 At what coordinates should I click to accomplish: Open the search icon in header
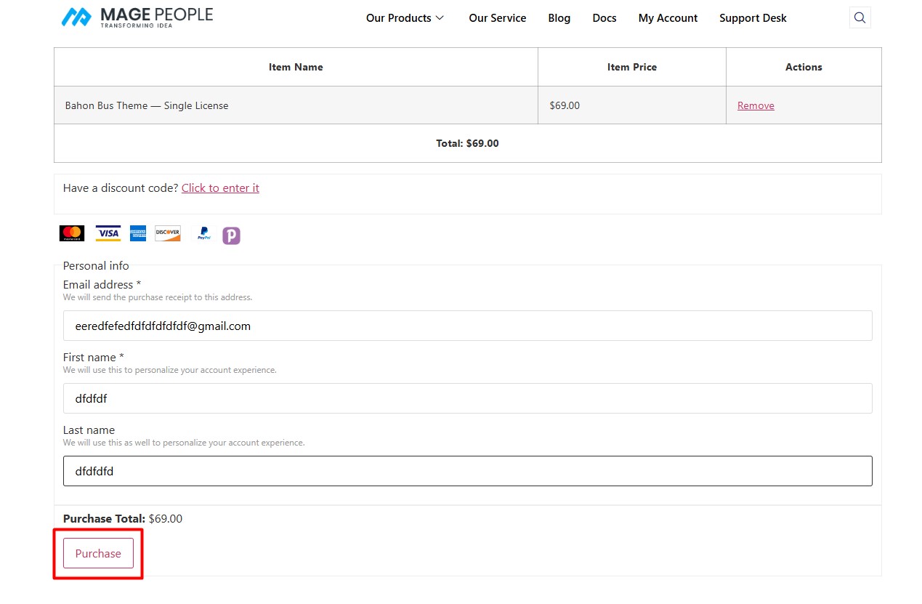[860, 18]
